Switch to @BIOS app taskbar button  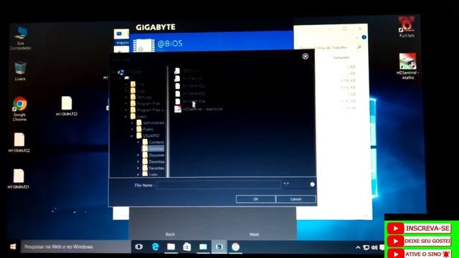[219, 247]
